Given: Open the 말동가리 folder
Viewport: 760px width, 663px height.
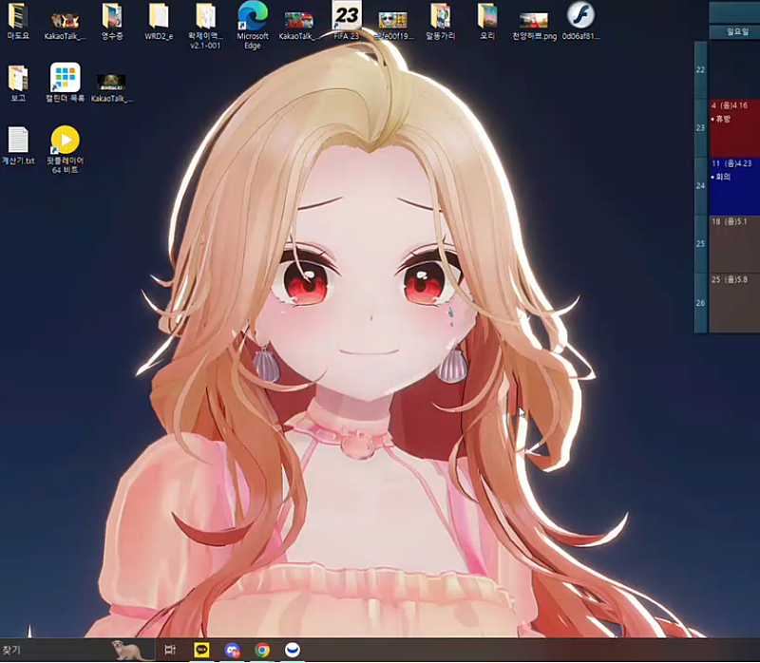Looking at the screenshot, I should [440, 16].
